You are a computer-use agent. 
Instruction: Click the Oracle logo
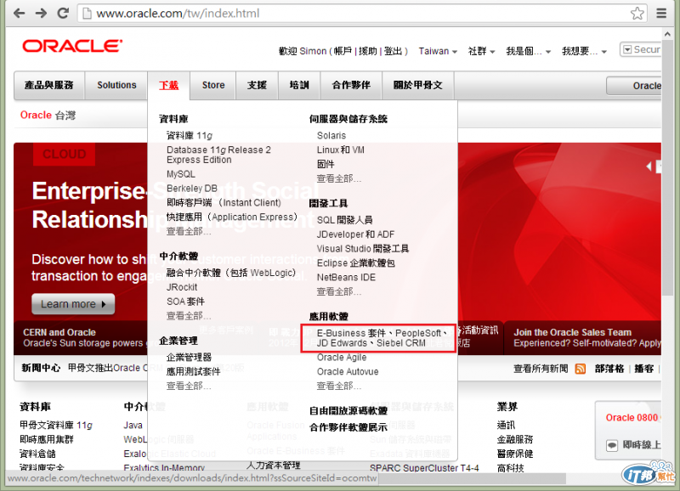pyautogui.click(x=72, y=46)
